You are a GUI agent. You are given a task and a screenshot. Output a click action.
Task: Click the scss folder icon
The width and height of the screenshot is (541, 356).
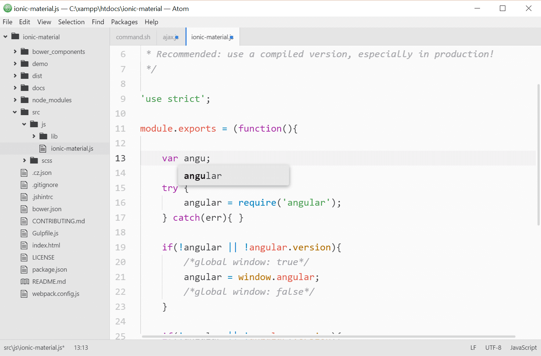34,161
